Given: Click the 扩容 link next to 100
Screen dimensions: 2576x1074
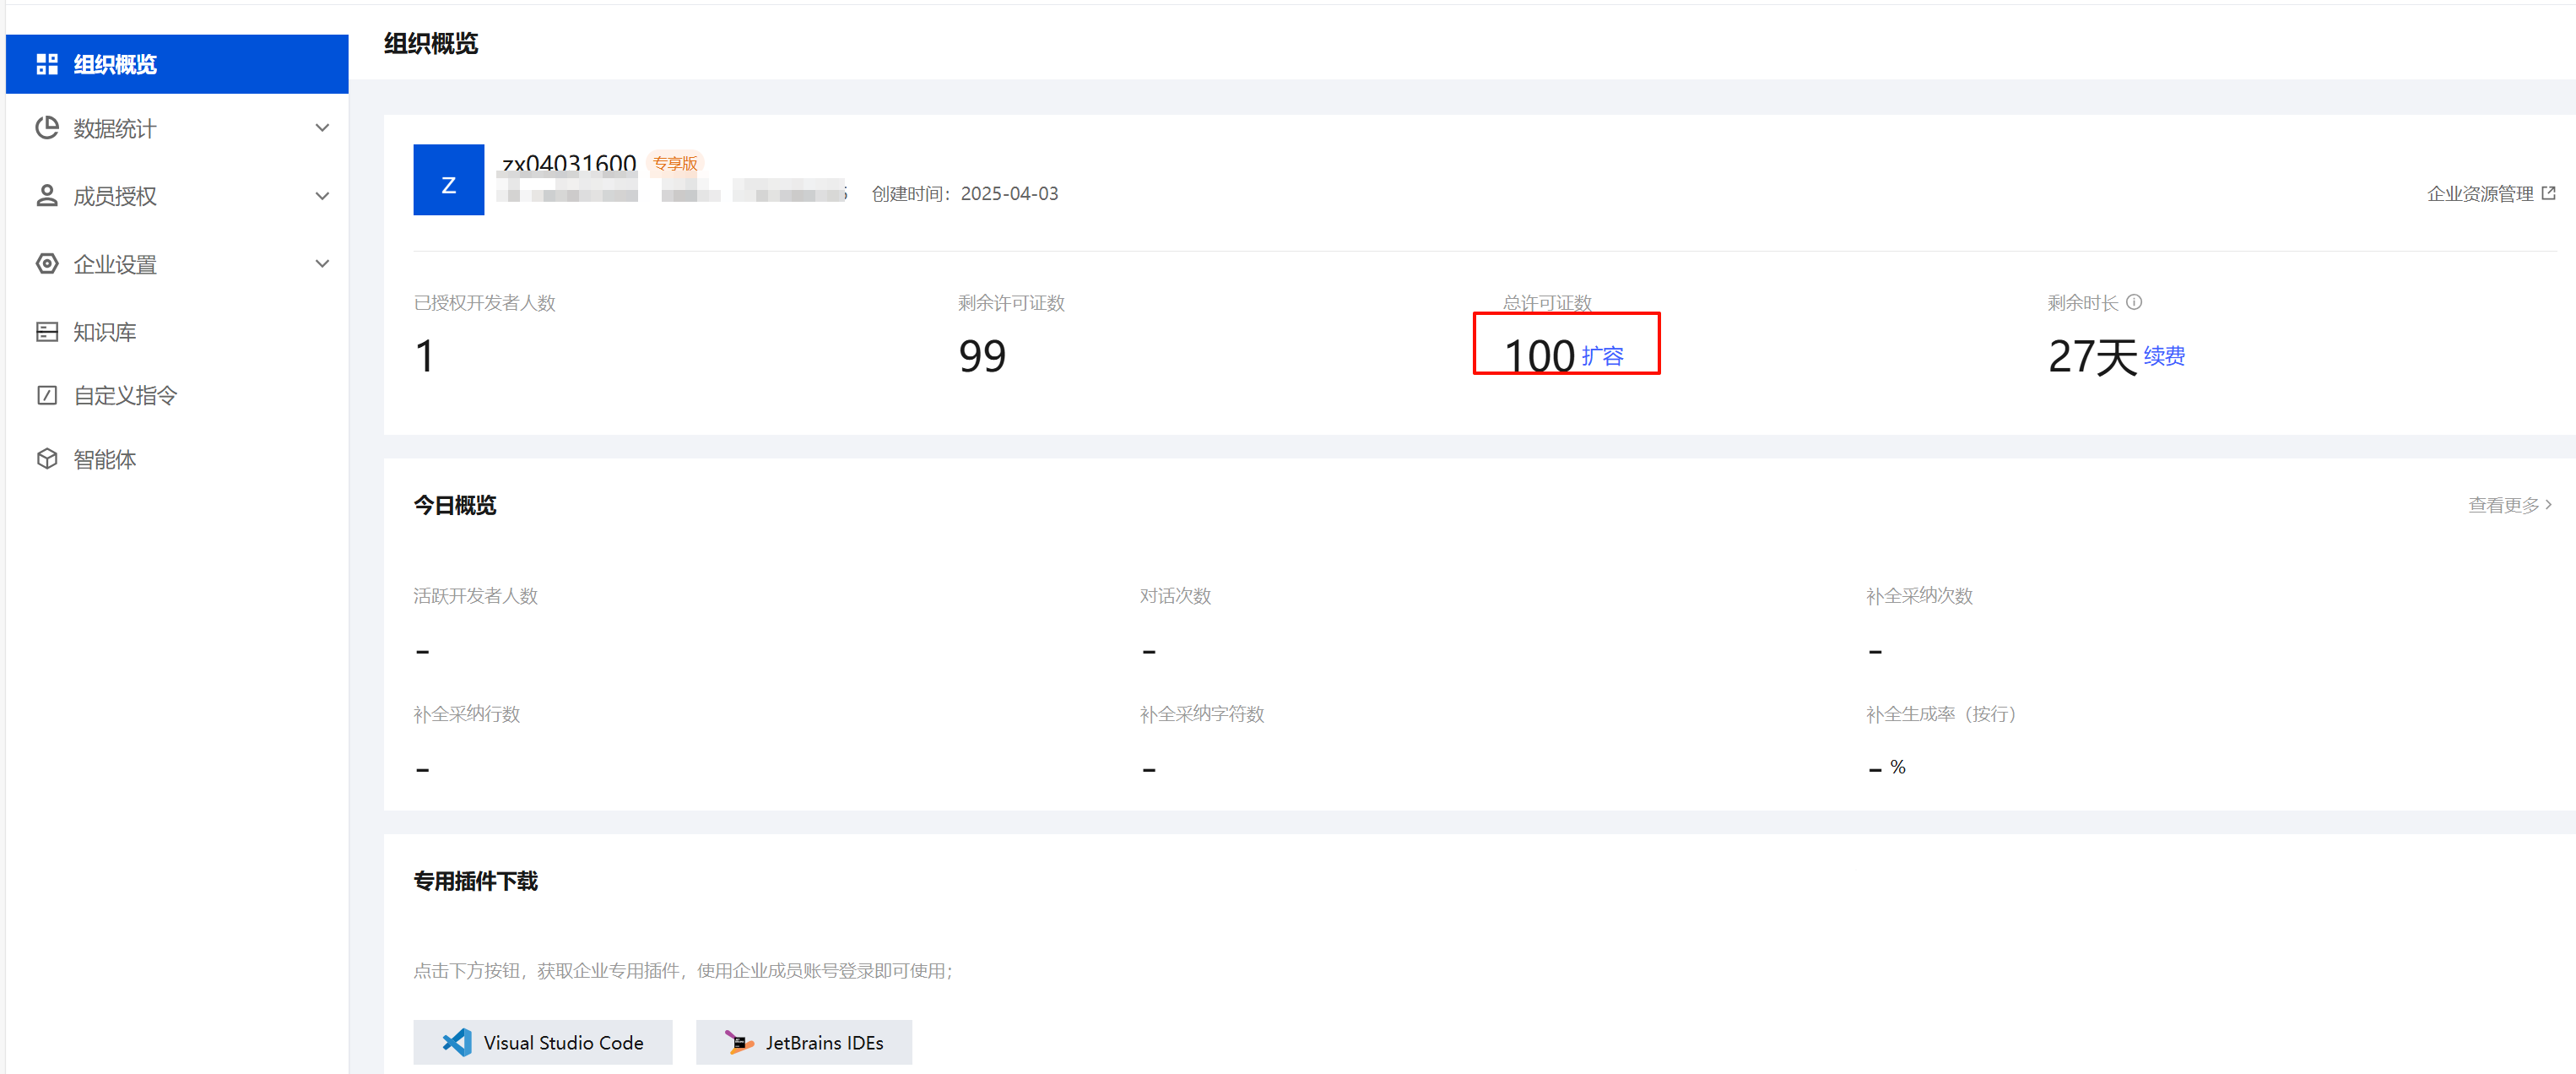Looking at the screenshot, I should (1602, 356).
